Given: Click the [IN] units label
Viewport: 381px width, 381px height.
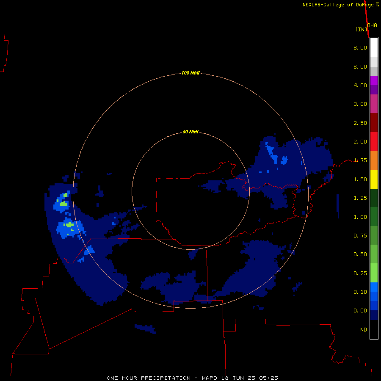Looking at the screenshot, I should pyautogui.click(x=362, y=29).
